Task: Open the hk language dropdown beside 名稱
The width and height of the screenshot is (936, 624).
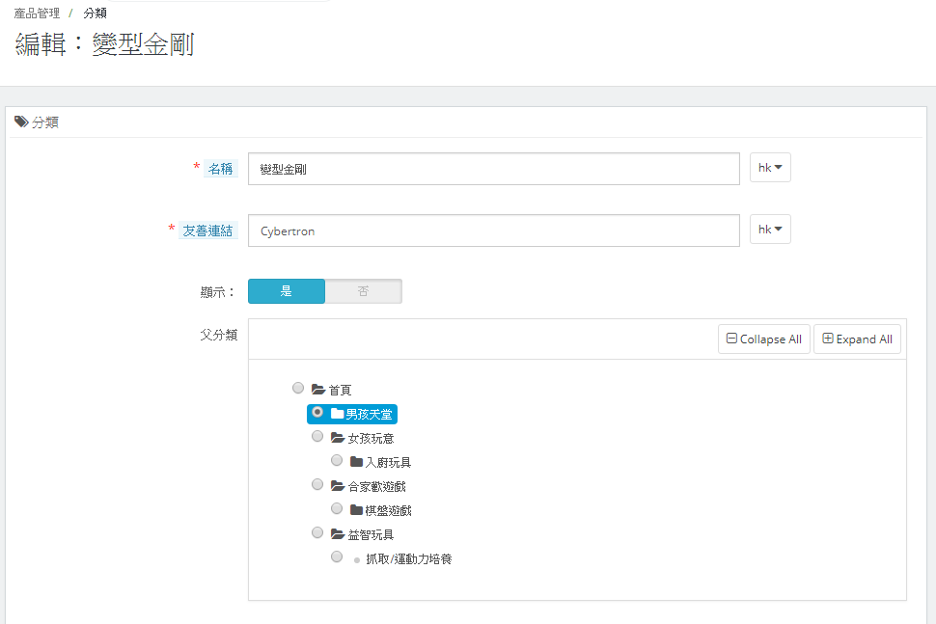Action: tap(769, 167)
